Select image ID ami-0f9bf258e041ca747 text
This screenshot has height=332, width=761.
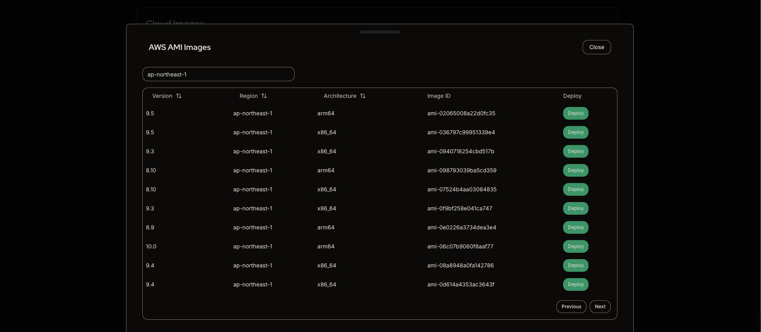pos(460,208)
